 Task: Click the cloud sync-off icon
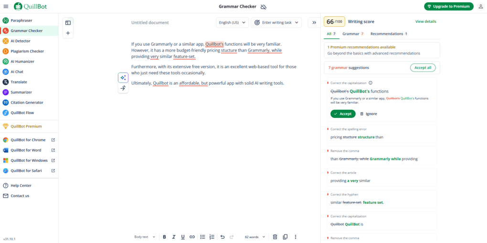[x=264, y=7]
